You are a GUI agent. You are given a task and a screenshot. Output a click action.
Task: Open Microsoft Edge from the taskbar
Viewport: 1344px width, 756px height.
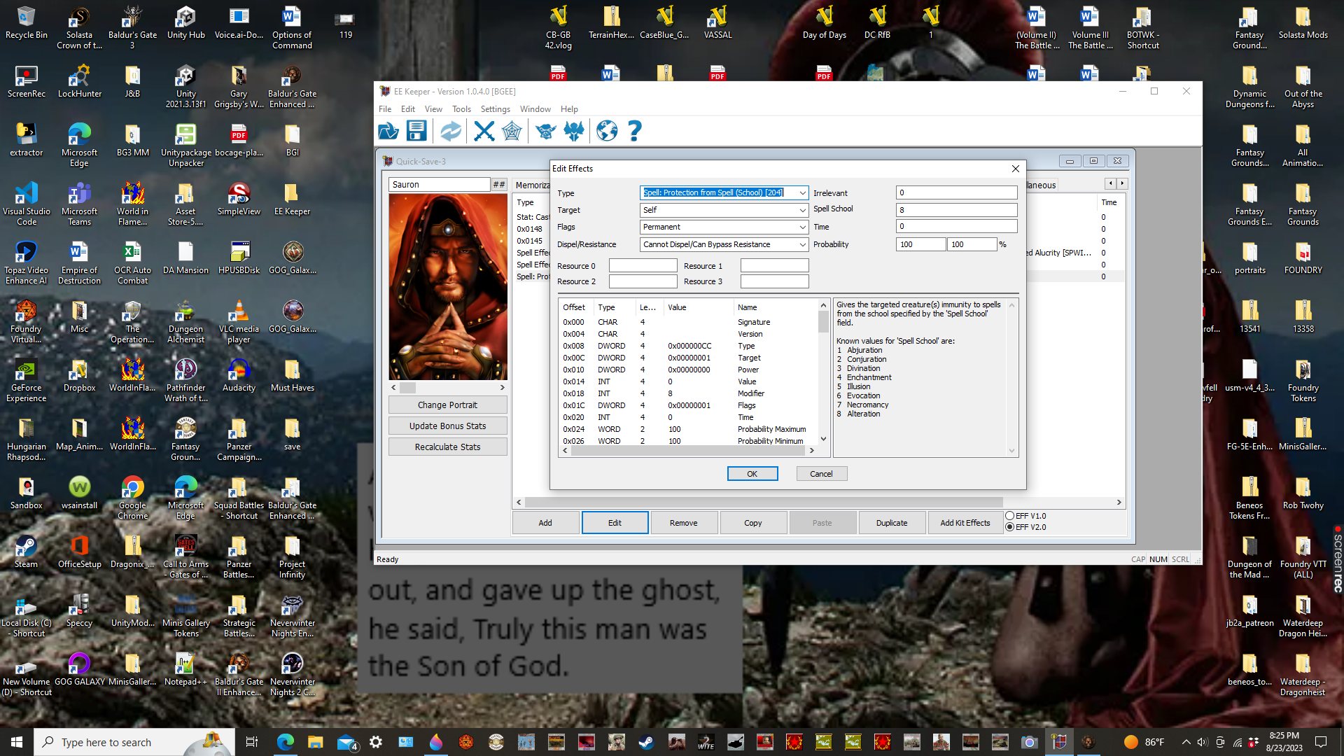pyautogui.click(x=285, y=742)
